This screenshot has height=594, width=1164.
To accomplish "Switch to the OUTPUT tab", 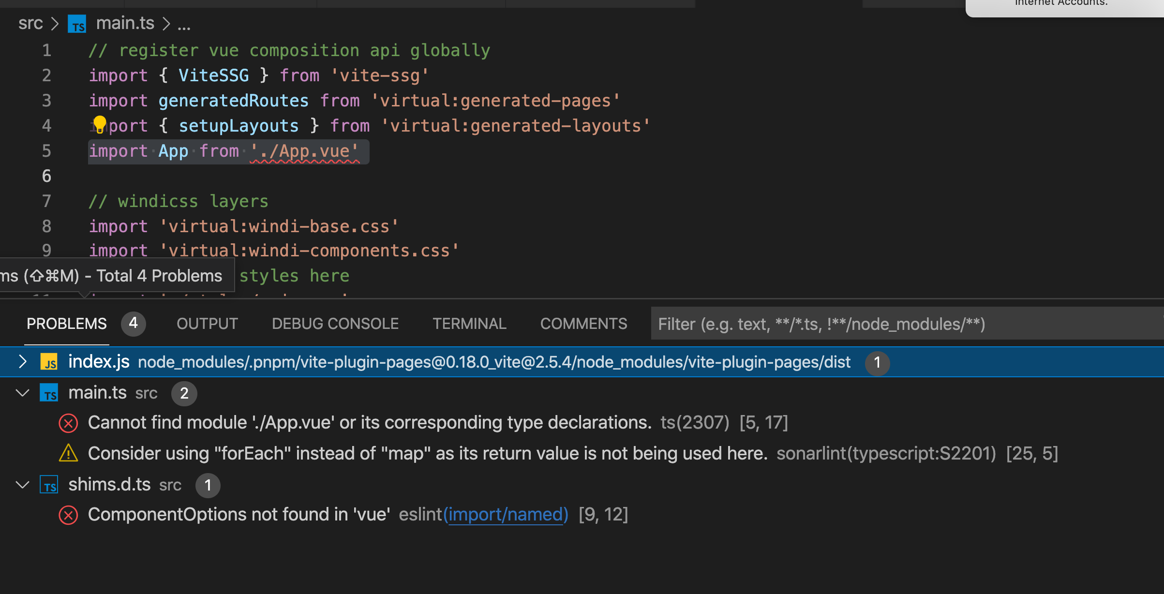I will pos(207,324).
